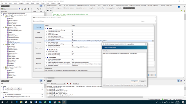Viewport: 186px width, 104px height.
Task: Open Microsoft Edge from taskbar
Action: coord(17,102)
